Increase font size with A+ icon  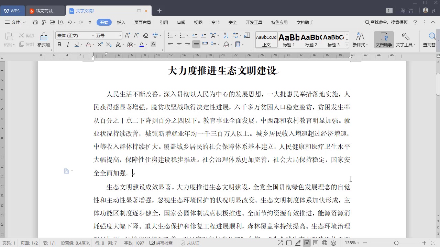[x=127, y=35]
